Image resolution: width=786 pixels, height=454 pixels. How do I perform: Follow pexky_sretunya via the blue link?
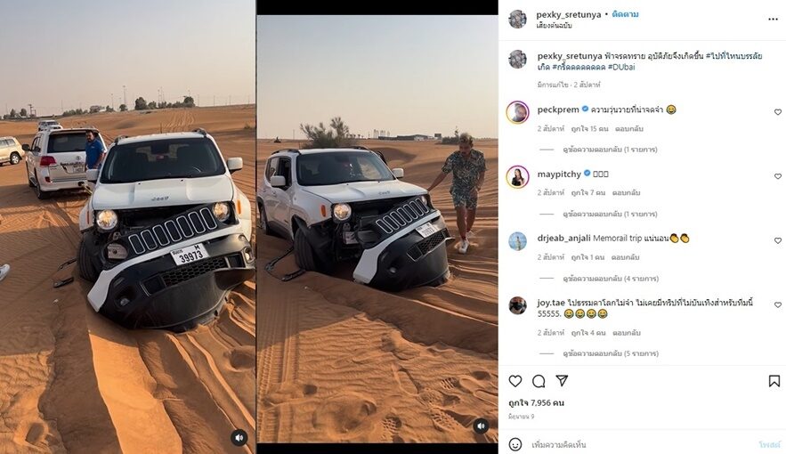click(x=625, y=14)
